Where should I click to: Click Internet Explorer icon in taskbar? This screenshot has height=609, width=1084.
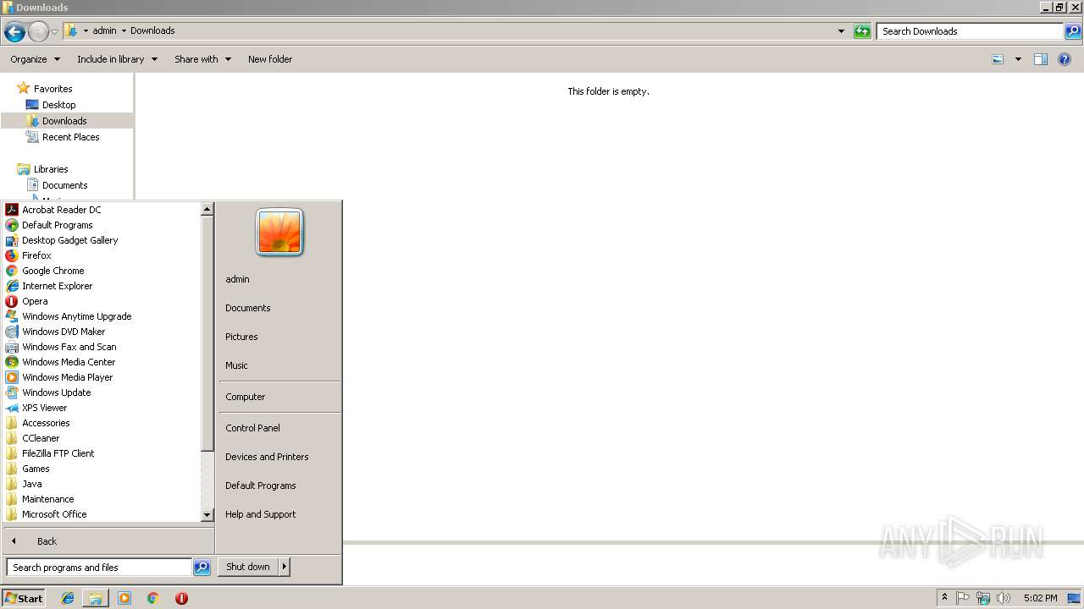[x=68, y=598]
